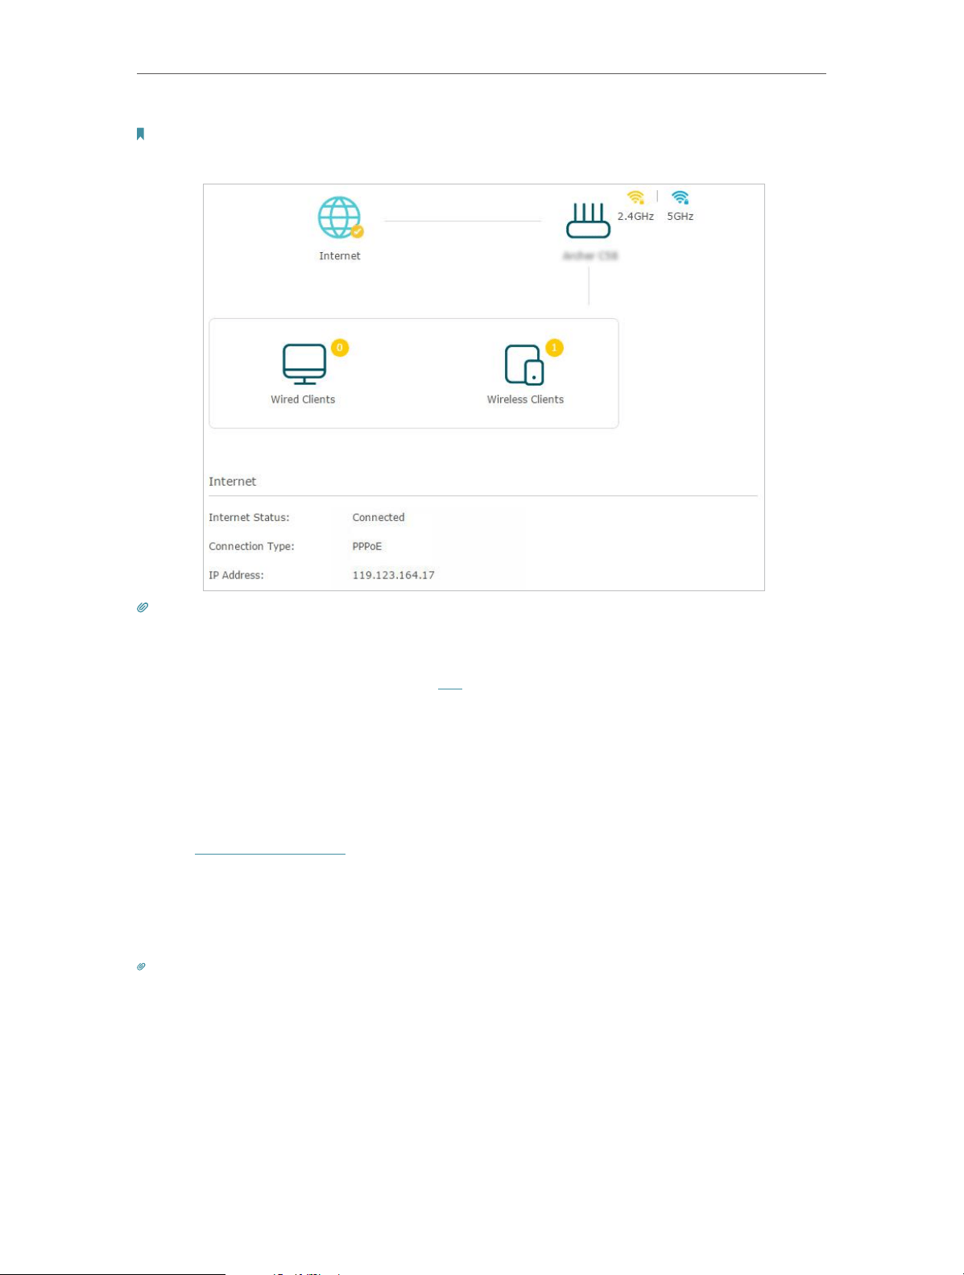This screenshot has height=1275, width=964.
Task: Click the "5GHz" label
Action: pos(681,217)
